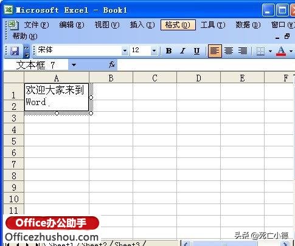
Task: Select column A header
Action: pyautogui.click(x=57, y=78)
